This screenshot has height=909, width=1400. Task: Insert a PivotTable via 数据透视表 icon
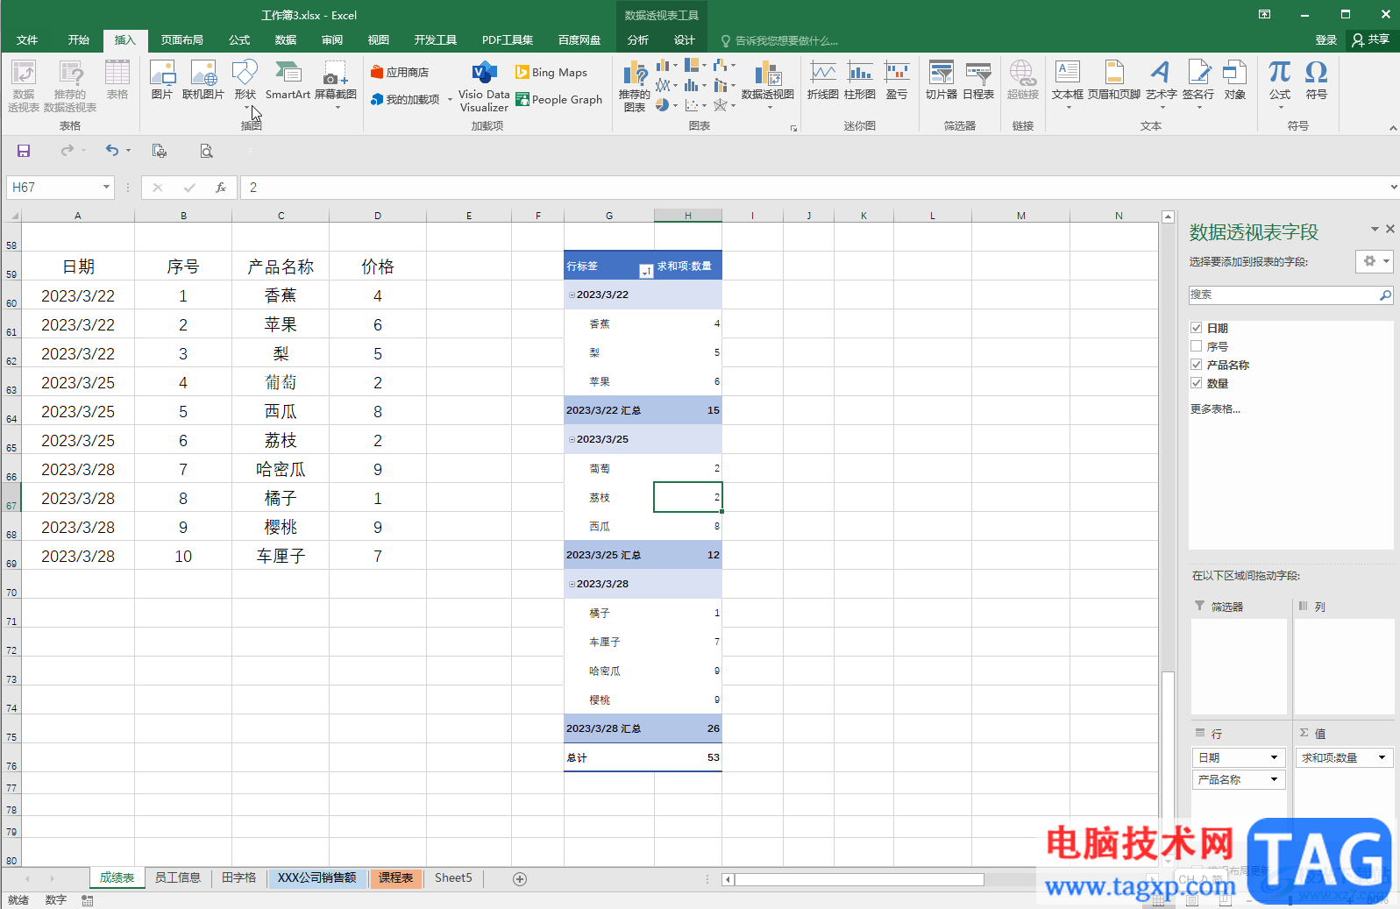pos(24,85)
